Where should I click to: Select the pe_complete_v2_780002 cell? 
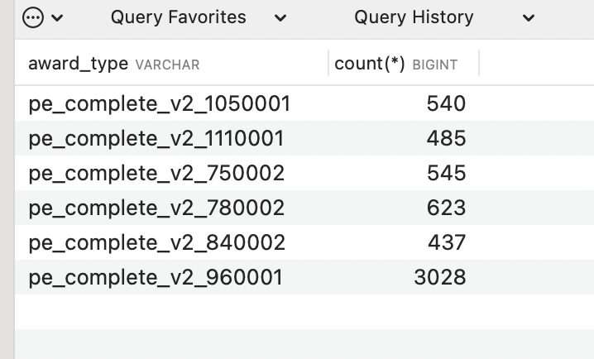tap(156, 208)
